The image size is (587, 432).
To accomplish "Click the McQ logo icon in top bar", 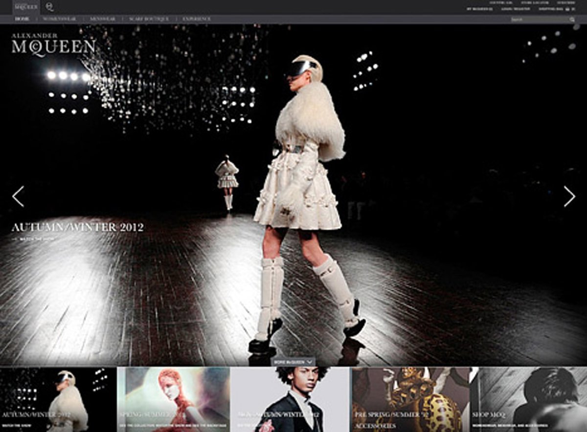I will pyautogui.click(x=49, y=7).
